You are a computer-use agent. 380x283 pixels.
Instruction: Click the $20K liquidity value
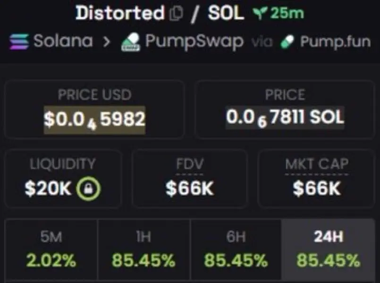click(x=48, y=189)
